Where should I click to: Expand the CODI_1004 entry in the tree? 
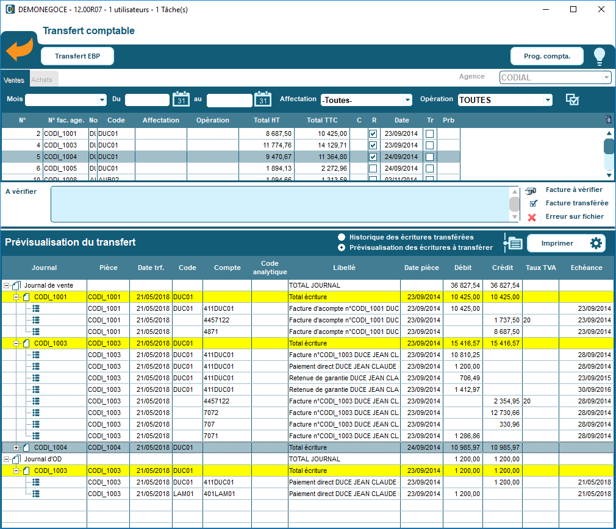(16, 447)
